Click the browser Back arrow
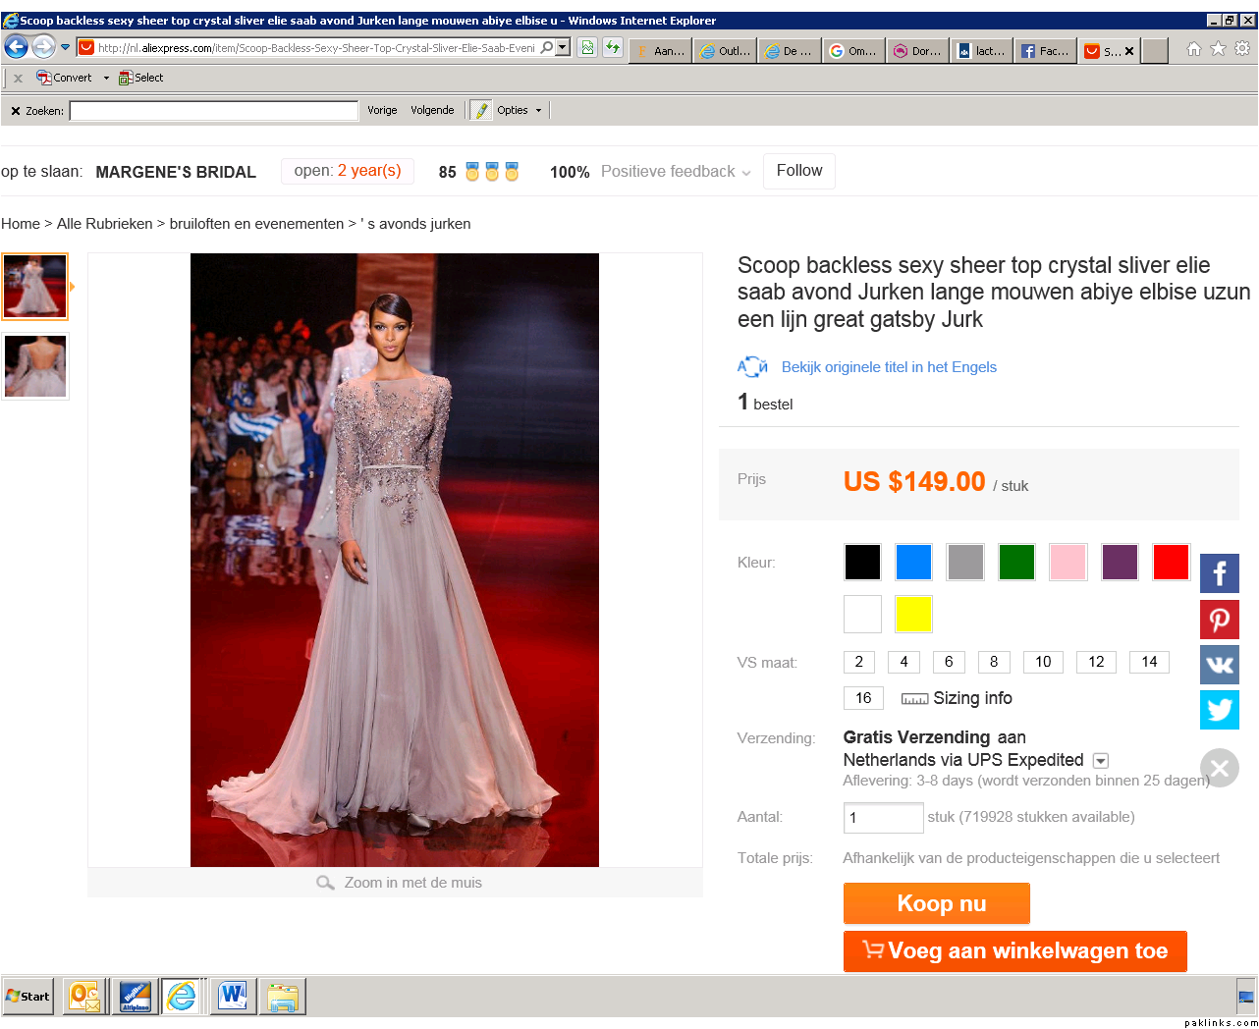This screenshot has height=1029, width=1259. point(17,46)
